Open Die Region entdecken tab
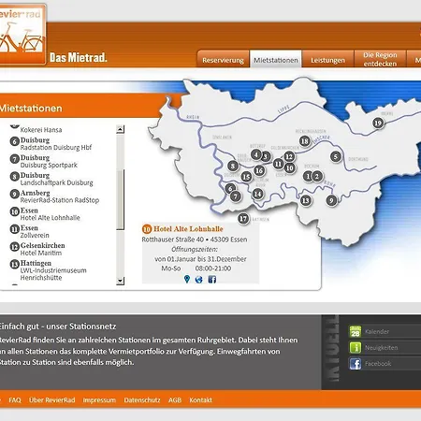The image size is (421, 421). point(380,59)
